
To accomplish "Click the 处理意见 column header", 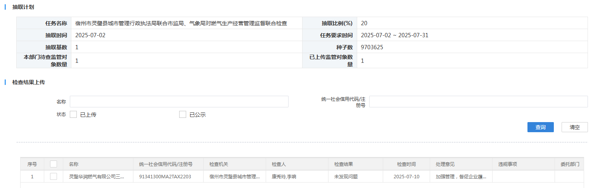I will [x=445, y=164].
